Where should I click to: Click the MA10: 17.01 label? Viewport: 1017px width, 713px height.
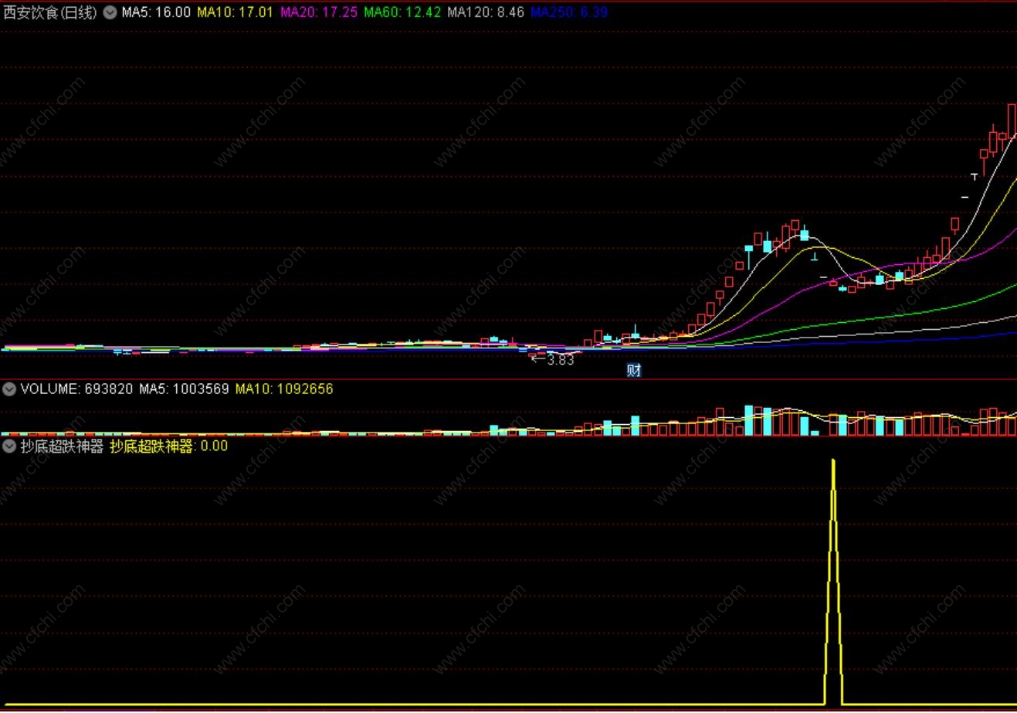(235, 12)
